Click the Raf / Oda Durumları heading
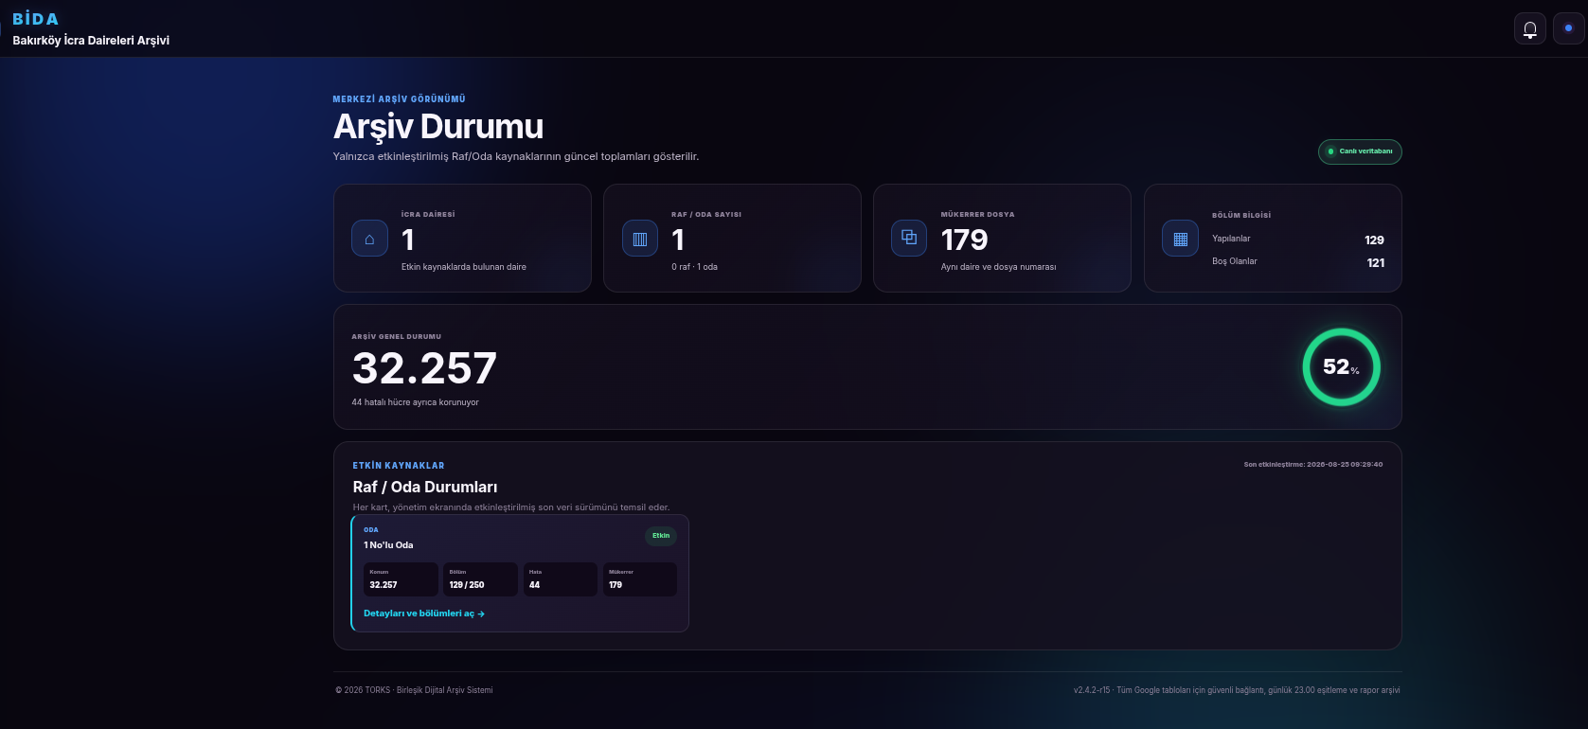 point(425,488)
